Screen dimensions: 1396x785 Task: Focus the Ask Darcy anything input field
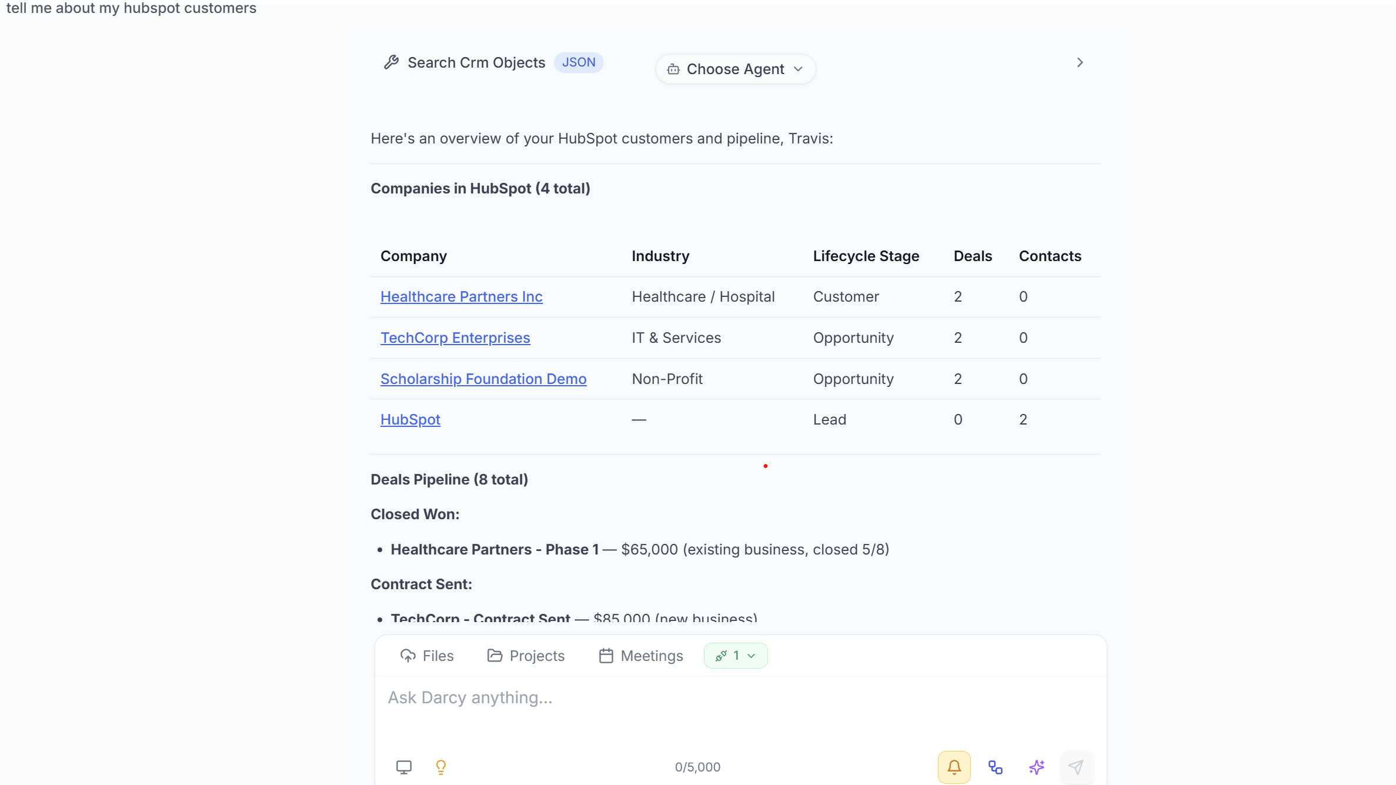[x=741, y=697]
